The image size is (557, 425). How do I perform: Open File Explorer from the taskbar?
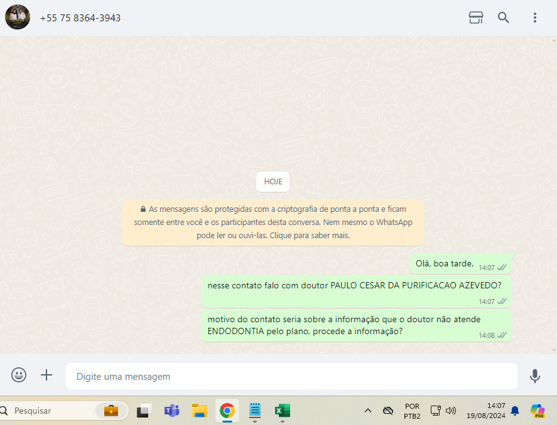pos(199,411)
